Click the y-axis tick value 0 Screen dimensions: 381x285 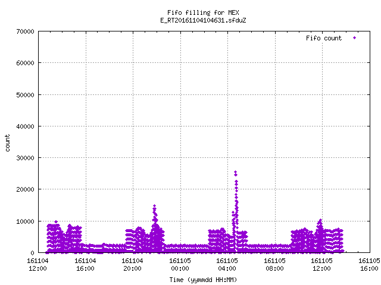coord(32,253)
